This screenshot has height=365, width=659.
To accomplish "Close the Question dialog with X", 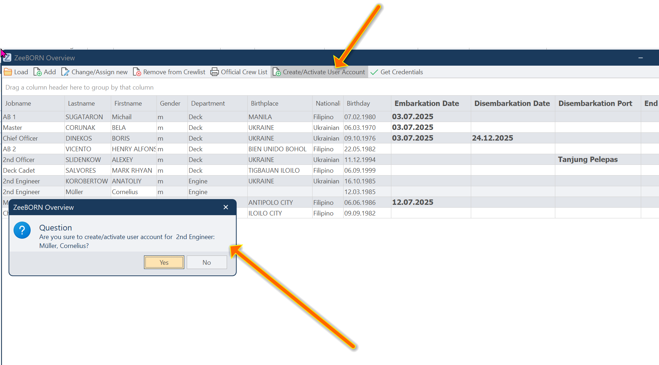I will pos(226,207).
